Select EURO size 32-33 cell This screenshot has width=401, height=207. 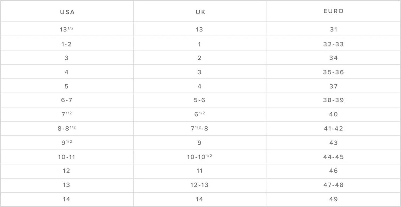[x=333, y=44]
